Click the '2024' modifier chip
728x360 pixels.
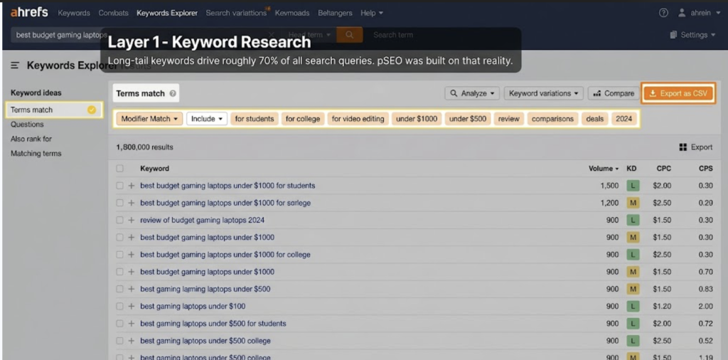624,119
